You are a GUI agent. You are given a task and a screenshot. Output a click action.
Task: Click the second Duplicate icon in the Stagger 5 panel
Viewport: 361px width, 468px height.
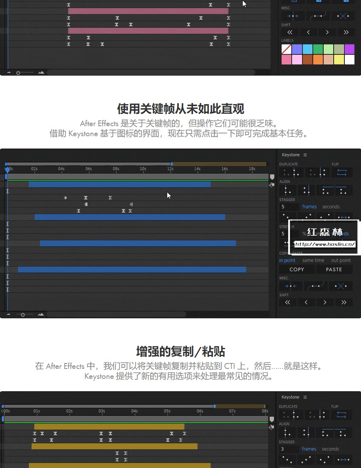tap(317, 172)
